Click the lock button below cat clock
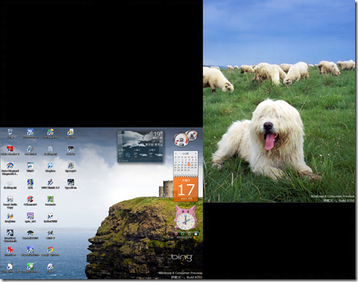This screenshot has width=358, height=282. click(195, 234)
